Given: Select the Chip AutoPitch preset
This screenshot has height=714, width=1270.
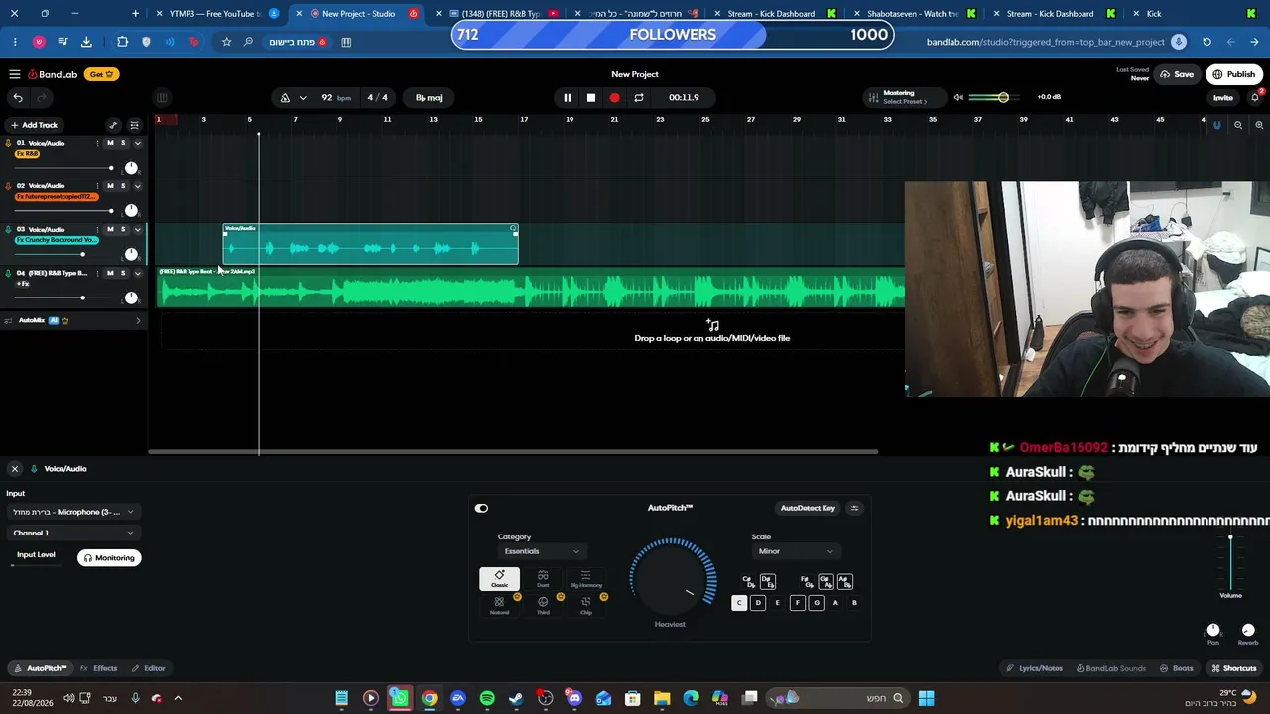Looking at the screenshot, I should [586, 605].
